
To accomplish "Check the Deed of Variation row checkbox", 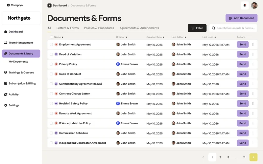I will pos(51,54).
